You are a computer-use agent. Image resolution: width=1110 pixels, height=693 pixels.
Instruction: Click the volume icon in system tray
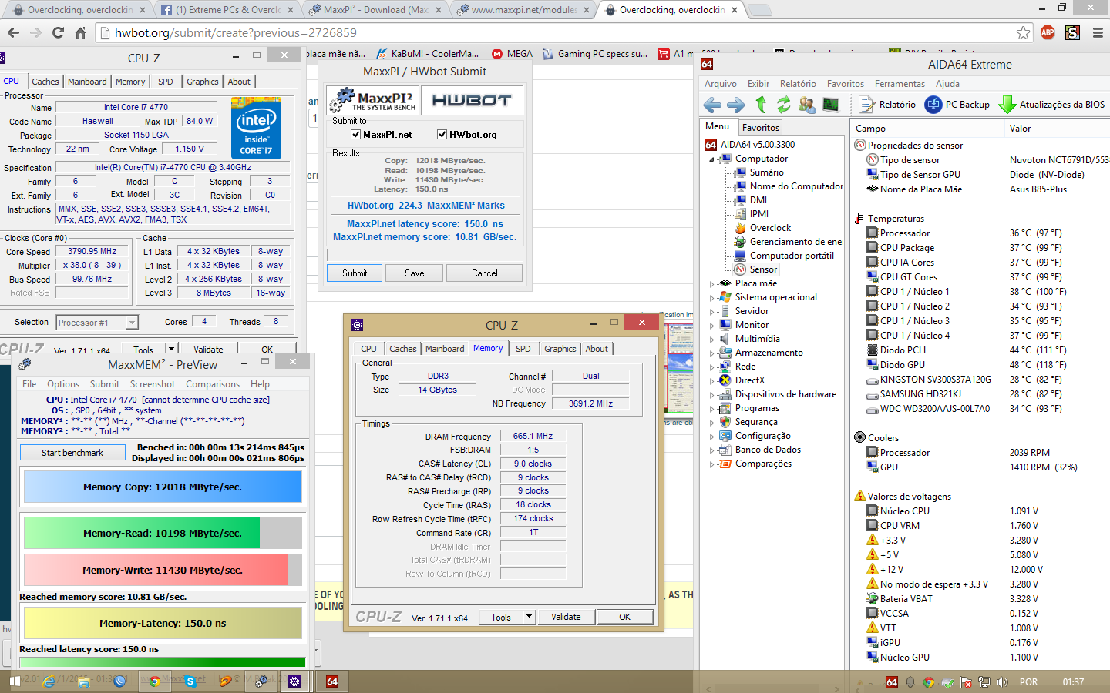click(1002, 682)
